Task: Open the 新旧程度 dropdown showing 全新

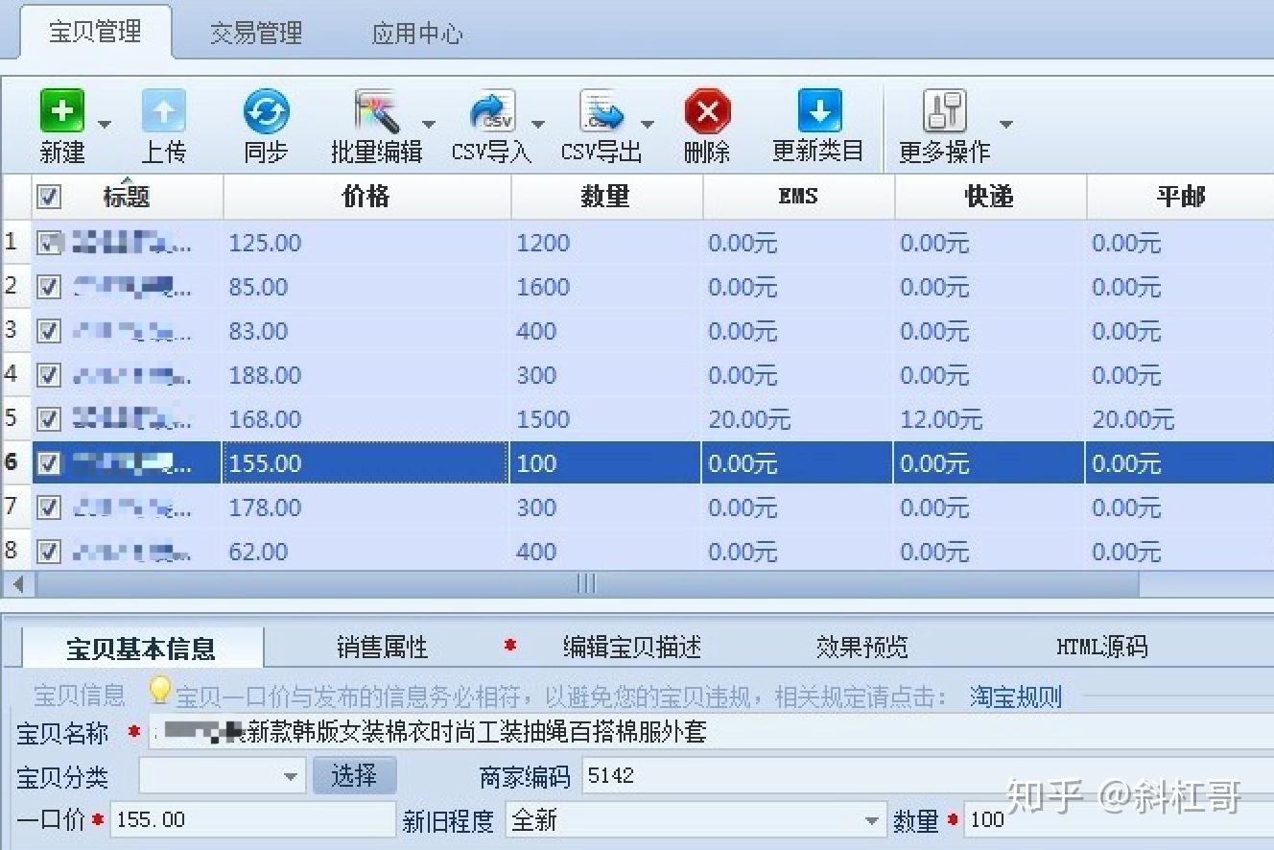Action: (x=696, y=821)
